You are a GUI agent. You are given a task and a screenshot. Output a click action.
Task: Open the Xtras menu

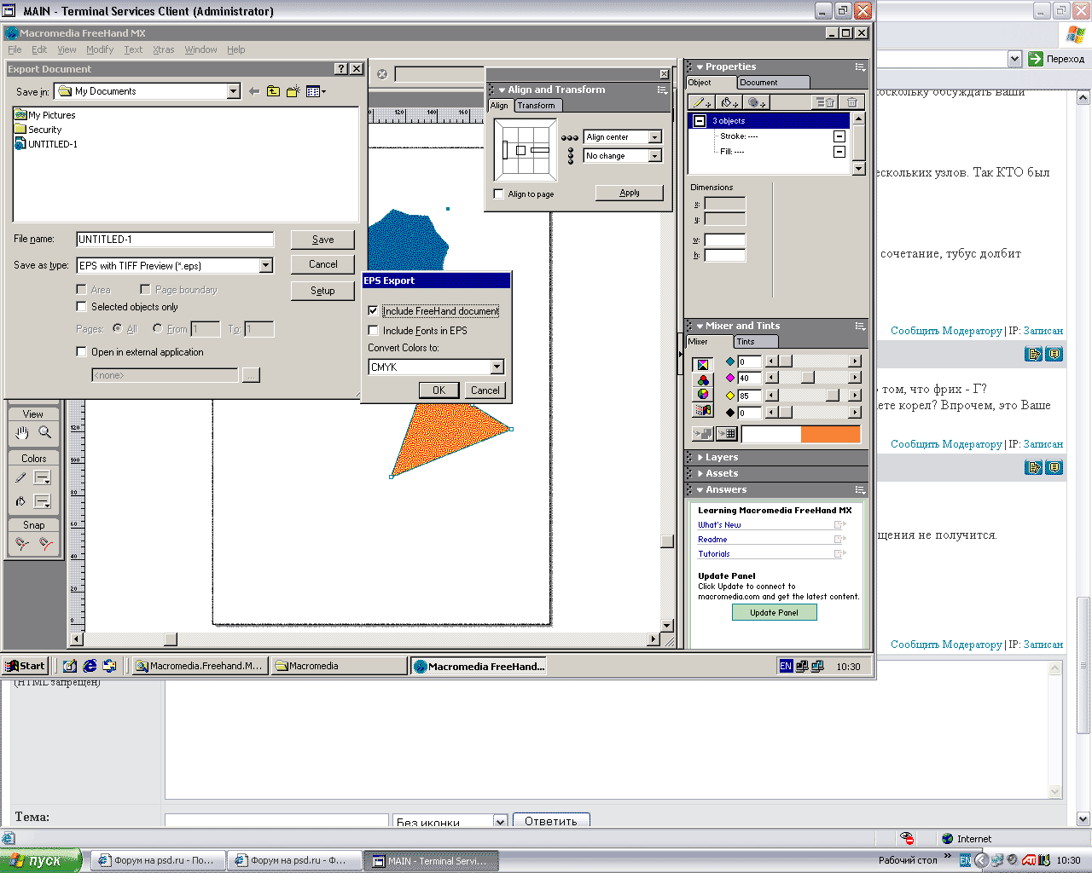[x=163, y=49]
